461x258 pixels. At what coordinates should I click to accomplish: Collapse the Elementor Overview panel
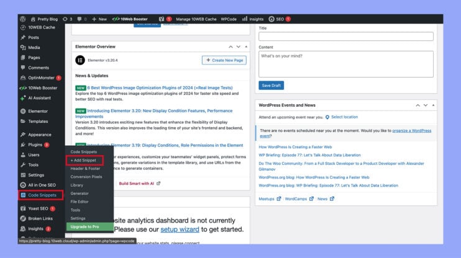(245, 47)
